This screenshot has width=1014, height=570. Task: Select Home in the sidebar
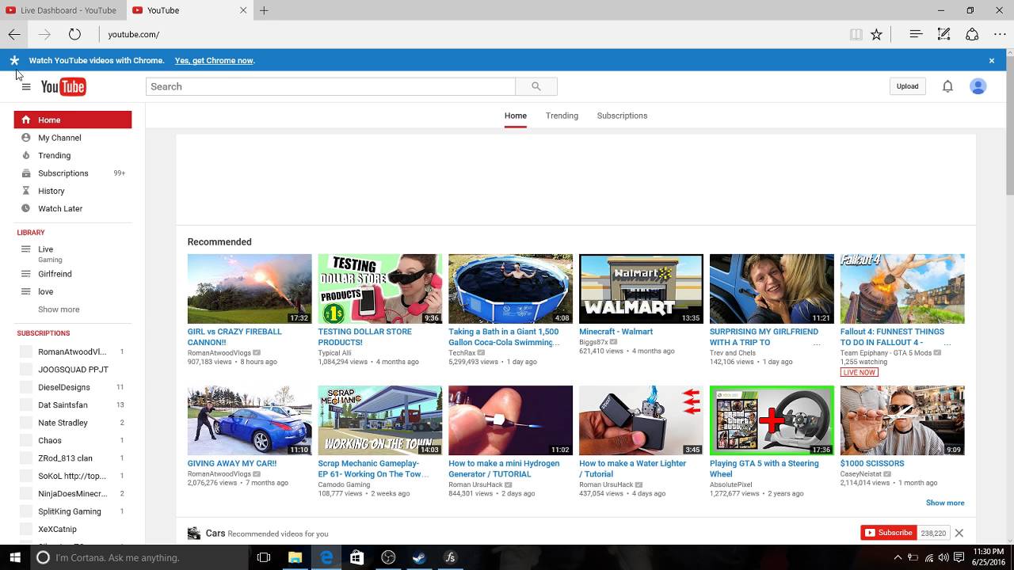point(73,120)
